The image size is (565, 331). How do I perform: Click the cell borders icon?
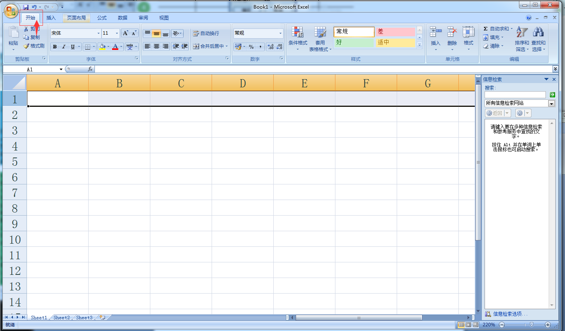click(87, 47)
